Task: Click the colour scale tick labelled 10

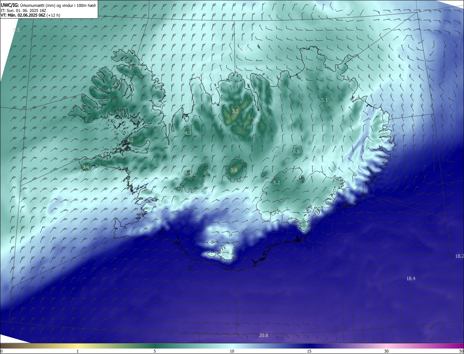Action: click(232, 351)
